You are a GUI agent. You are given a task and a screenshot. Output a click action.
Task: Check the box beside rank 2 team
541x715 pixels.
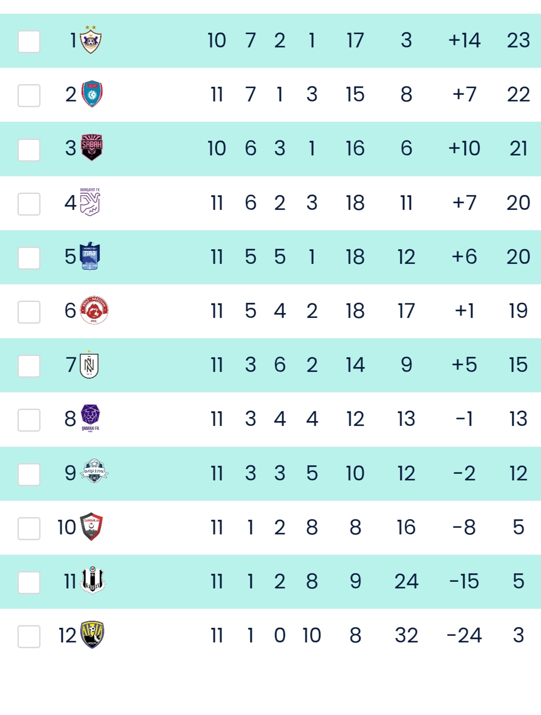(29, 96)
